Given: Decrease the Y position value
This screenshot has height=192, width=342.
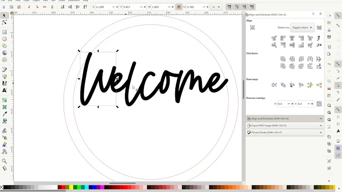Looking at the screenshot, I should [x=141, y=7].
